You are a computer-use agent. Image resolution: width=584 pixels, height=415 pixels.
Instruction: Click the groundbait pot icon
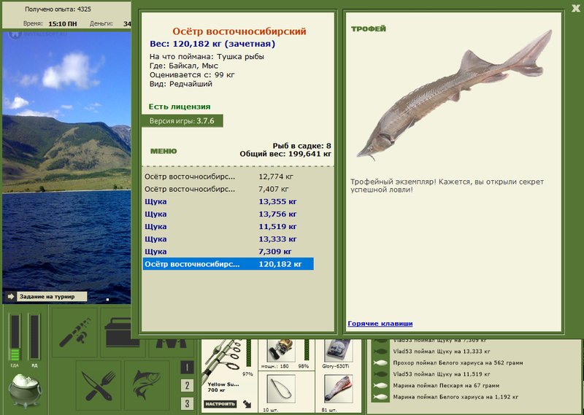point(25,391)
